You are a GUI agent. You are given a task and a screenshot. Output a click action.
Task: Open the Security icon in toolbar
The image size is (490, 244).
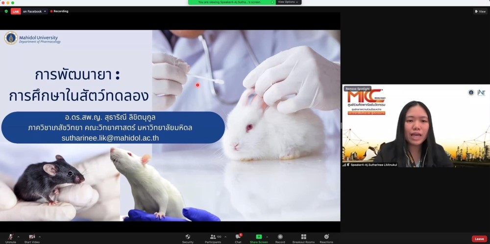188,237
